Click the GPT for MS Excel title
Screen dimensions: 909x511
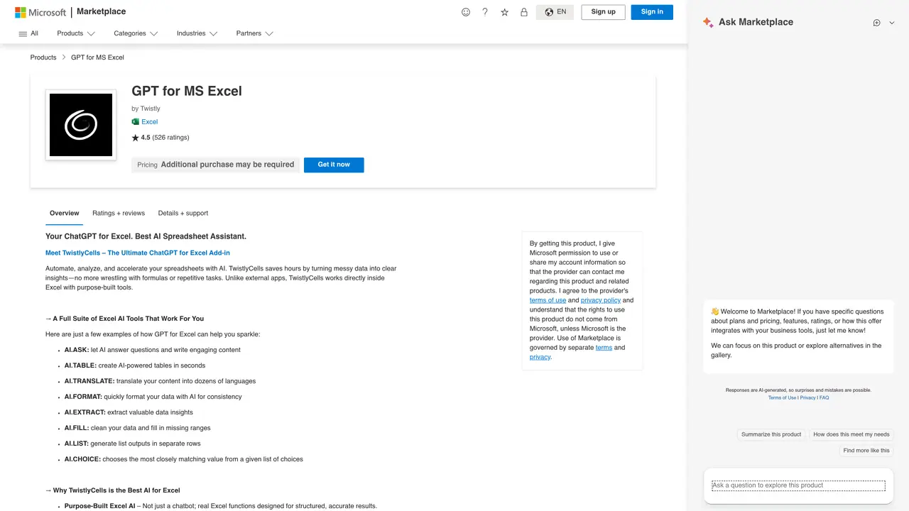(187, 91)
